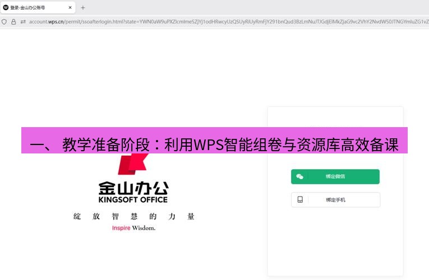
Task: Click the shield tracking protection icon
Action: point(4,22)
